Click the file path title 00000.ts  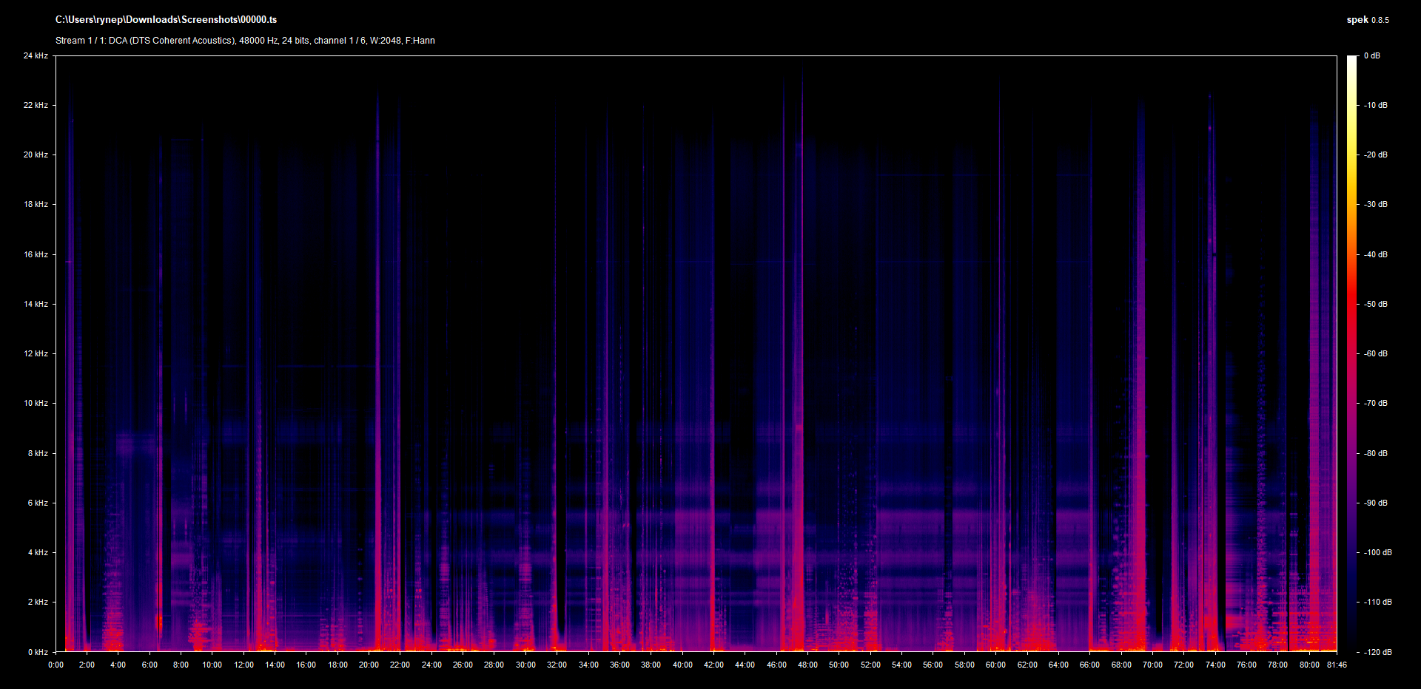[166, 20]
